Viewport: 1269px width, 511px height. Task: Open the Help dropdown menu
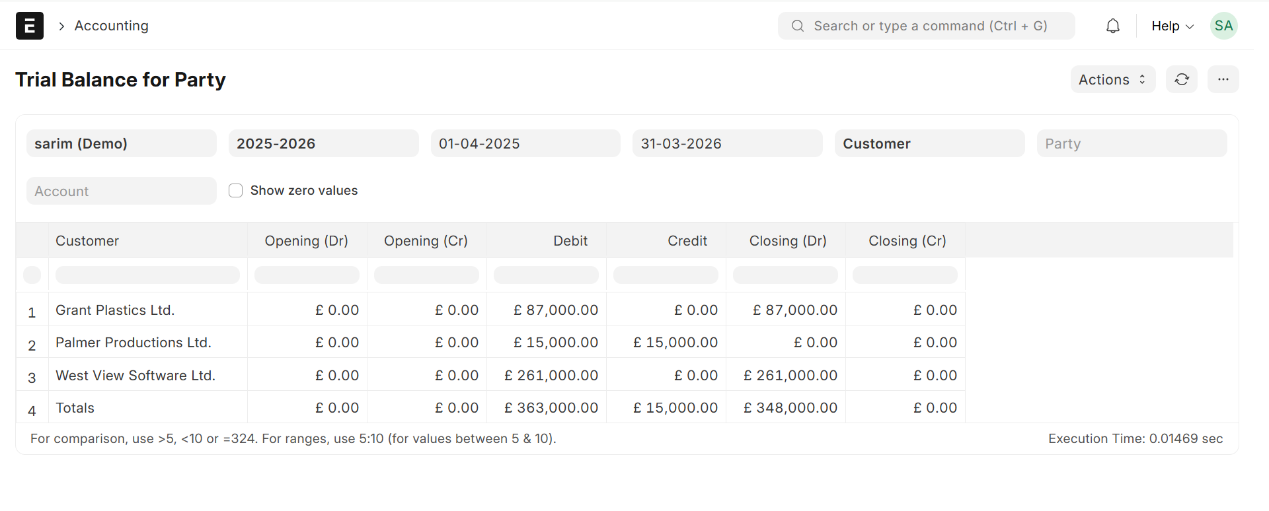(x=1172, y=26)
